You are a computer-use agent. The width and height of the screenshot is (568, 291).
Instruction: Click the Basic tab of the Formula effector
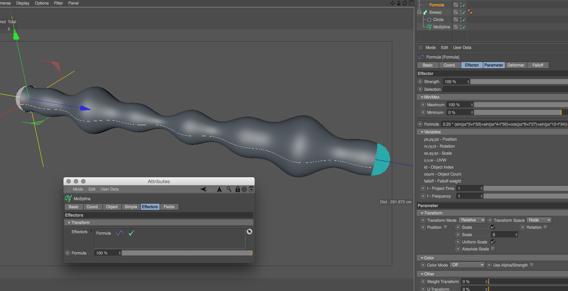pos(427,65)
